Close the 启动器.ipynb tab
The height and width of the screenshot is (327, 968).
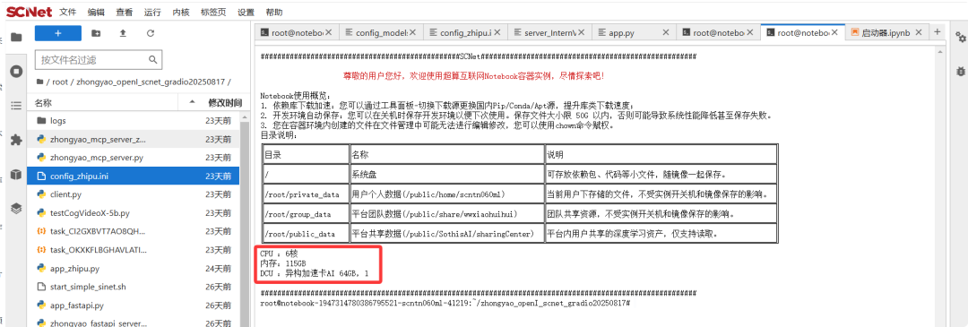coord(919,32)
